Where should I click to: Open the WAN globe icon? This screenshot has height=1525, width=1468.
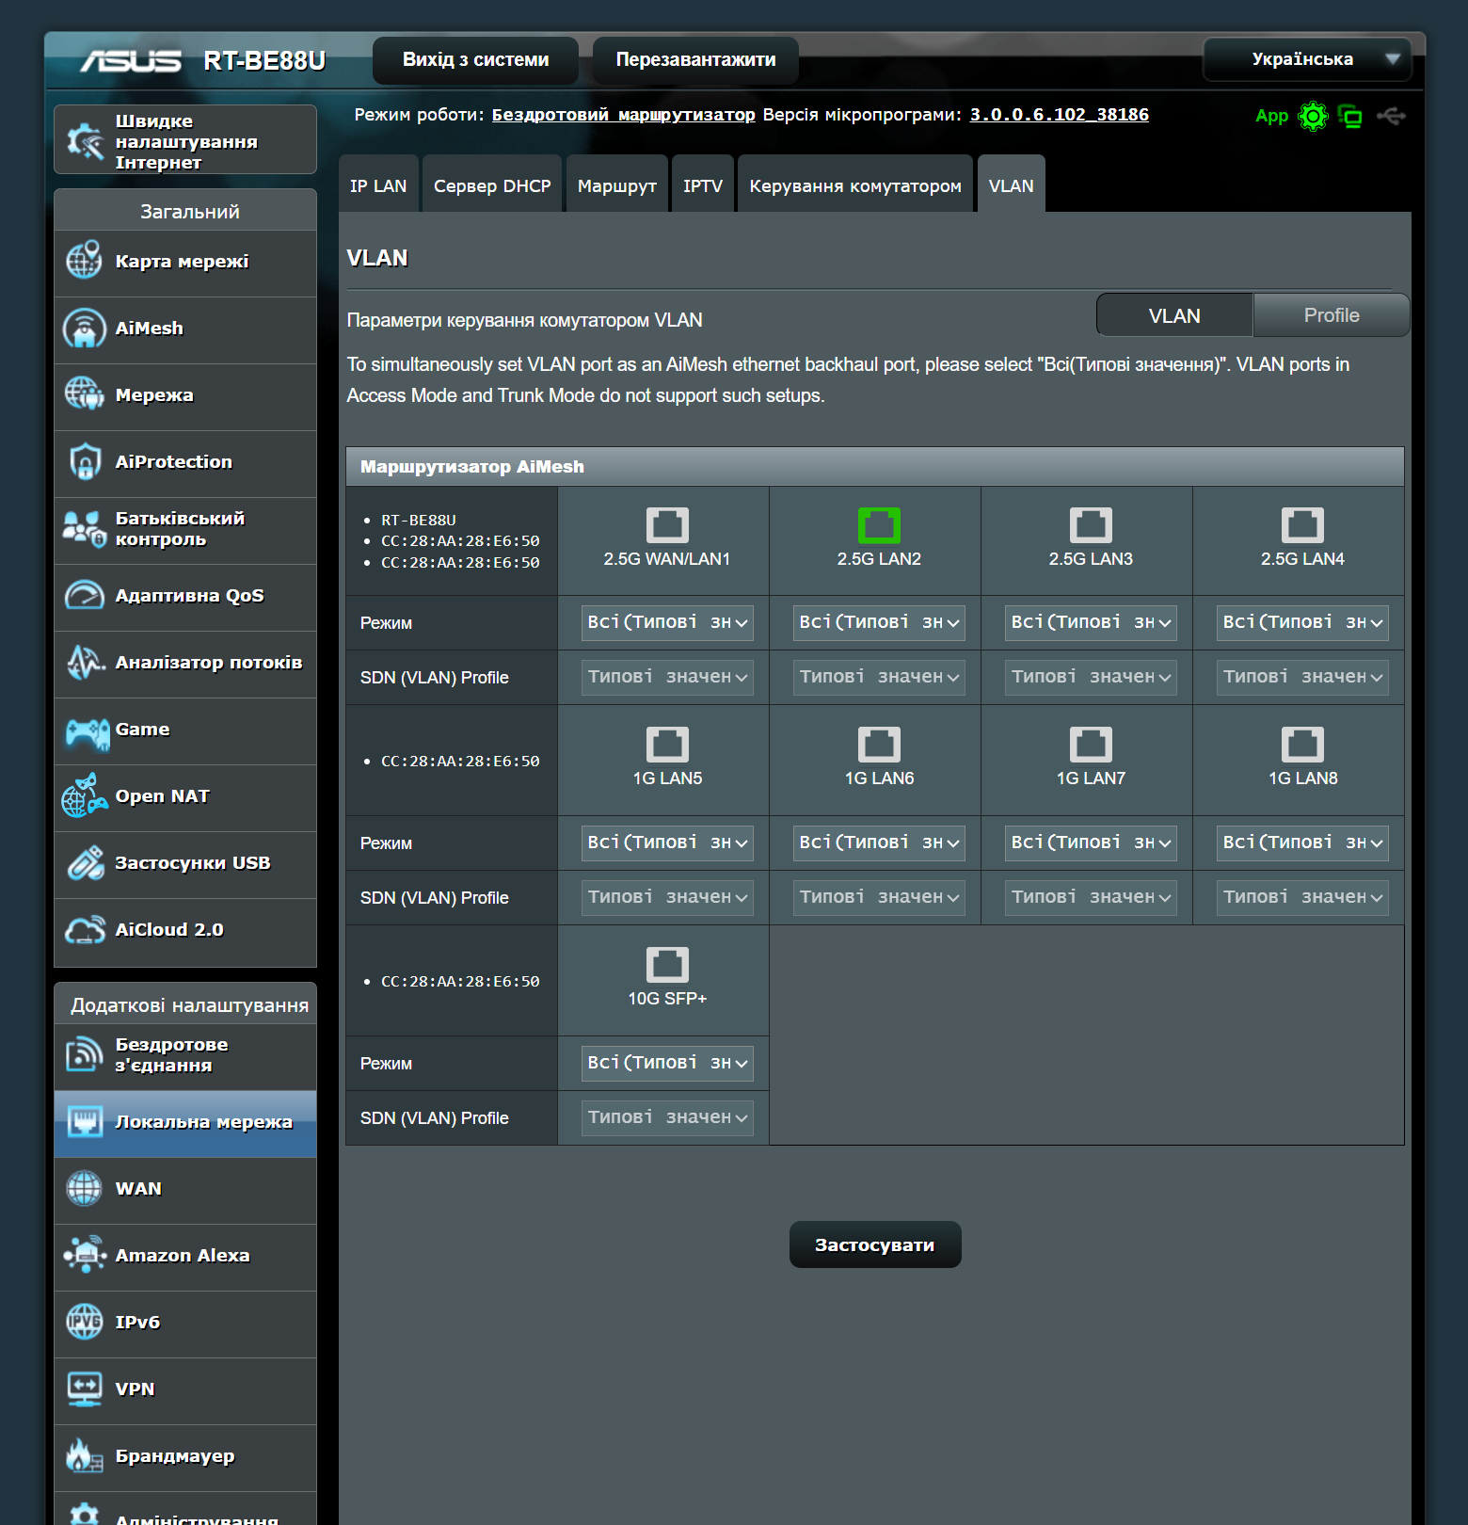tap(84, 1188)
